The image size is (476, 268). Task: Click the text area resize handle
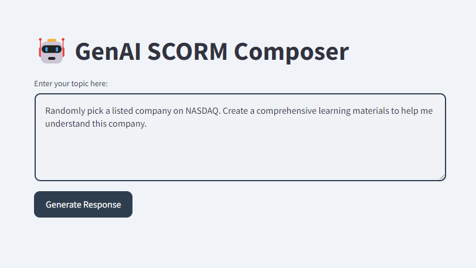[x=442, y=177]
